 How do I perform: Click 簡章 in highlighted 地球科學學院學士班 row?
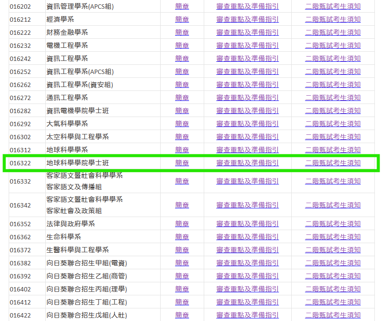182,163
